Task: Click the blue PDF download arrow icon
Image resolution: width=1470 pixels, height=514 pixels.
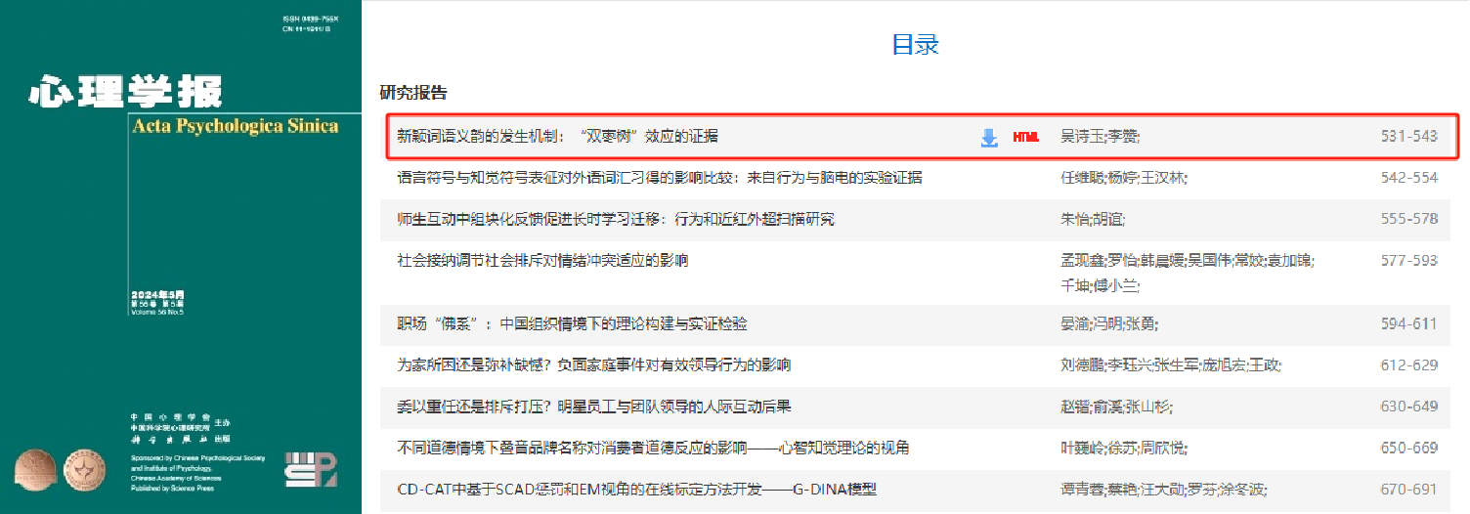Action: coord(989,138)
